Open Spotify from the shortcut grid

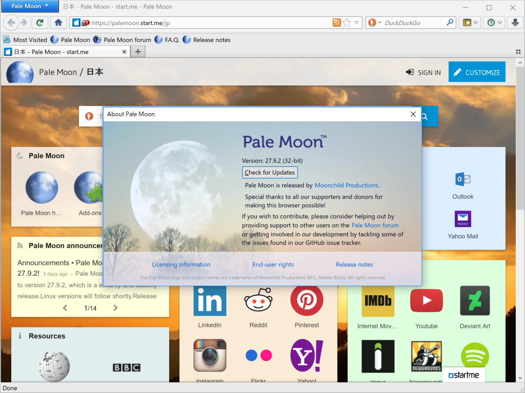pyautogui.click(x=475, y=356)
